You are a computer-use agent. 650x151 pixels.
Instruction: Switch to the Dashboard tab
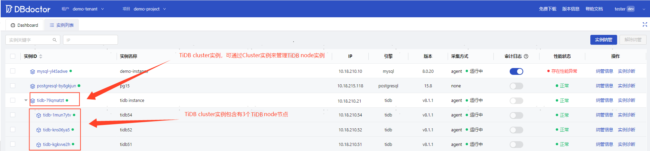pyautogui.click(x=24, y=25)
